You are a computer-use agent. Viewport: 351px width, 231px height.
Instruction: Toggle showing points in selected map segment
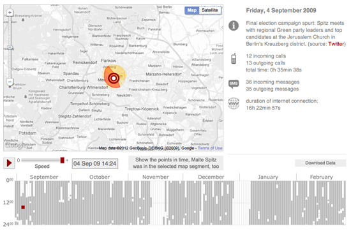tap(175, 163)
